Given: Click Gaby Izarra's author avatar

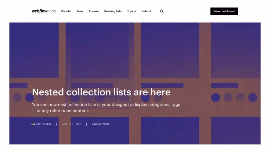Looking at the screenshot, I should (33, 124).
